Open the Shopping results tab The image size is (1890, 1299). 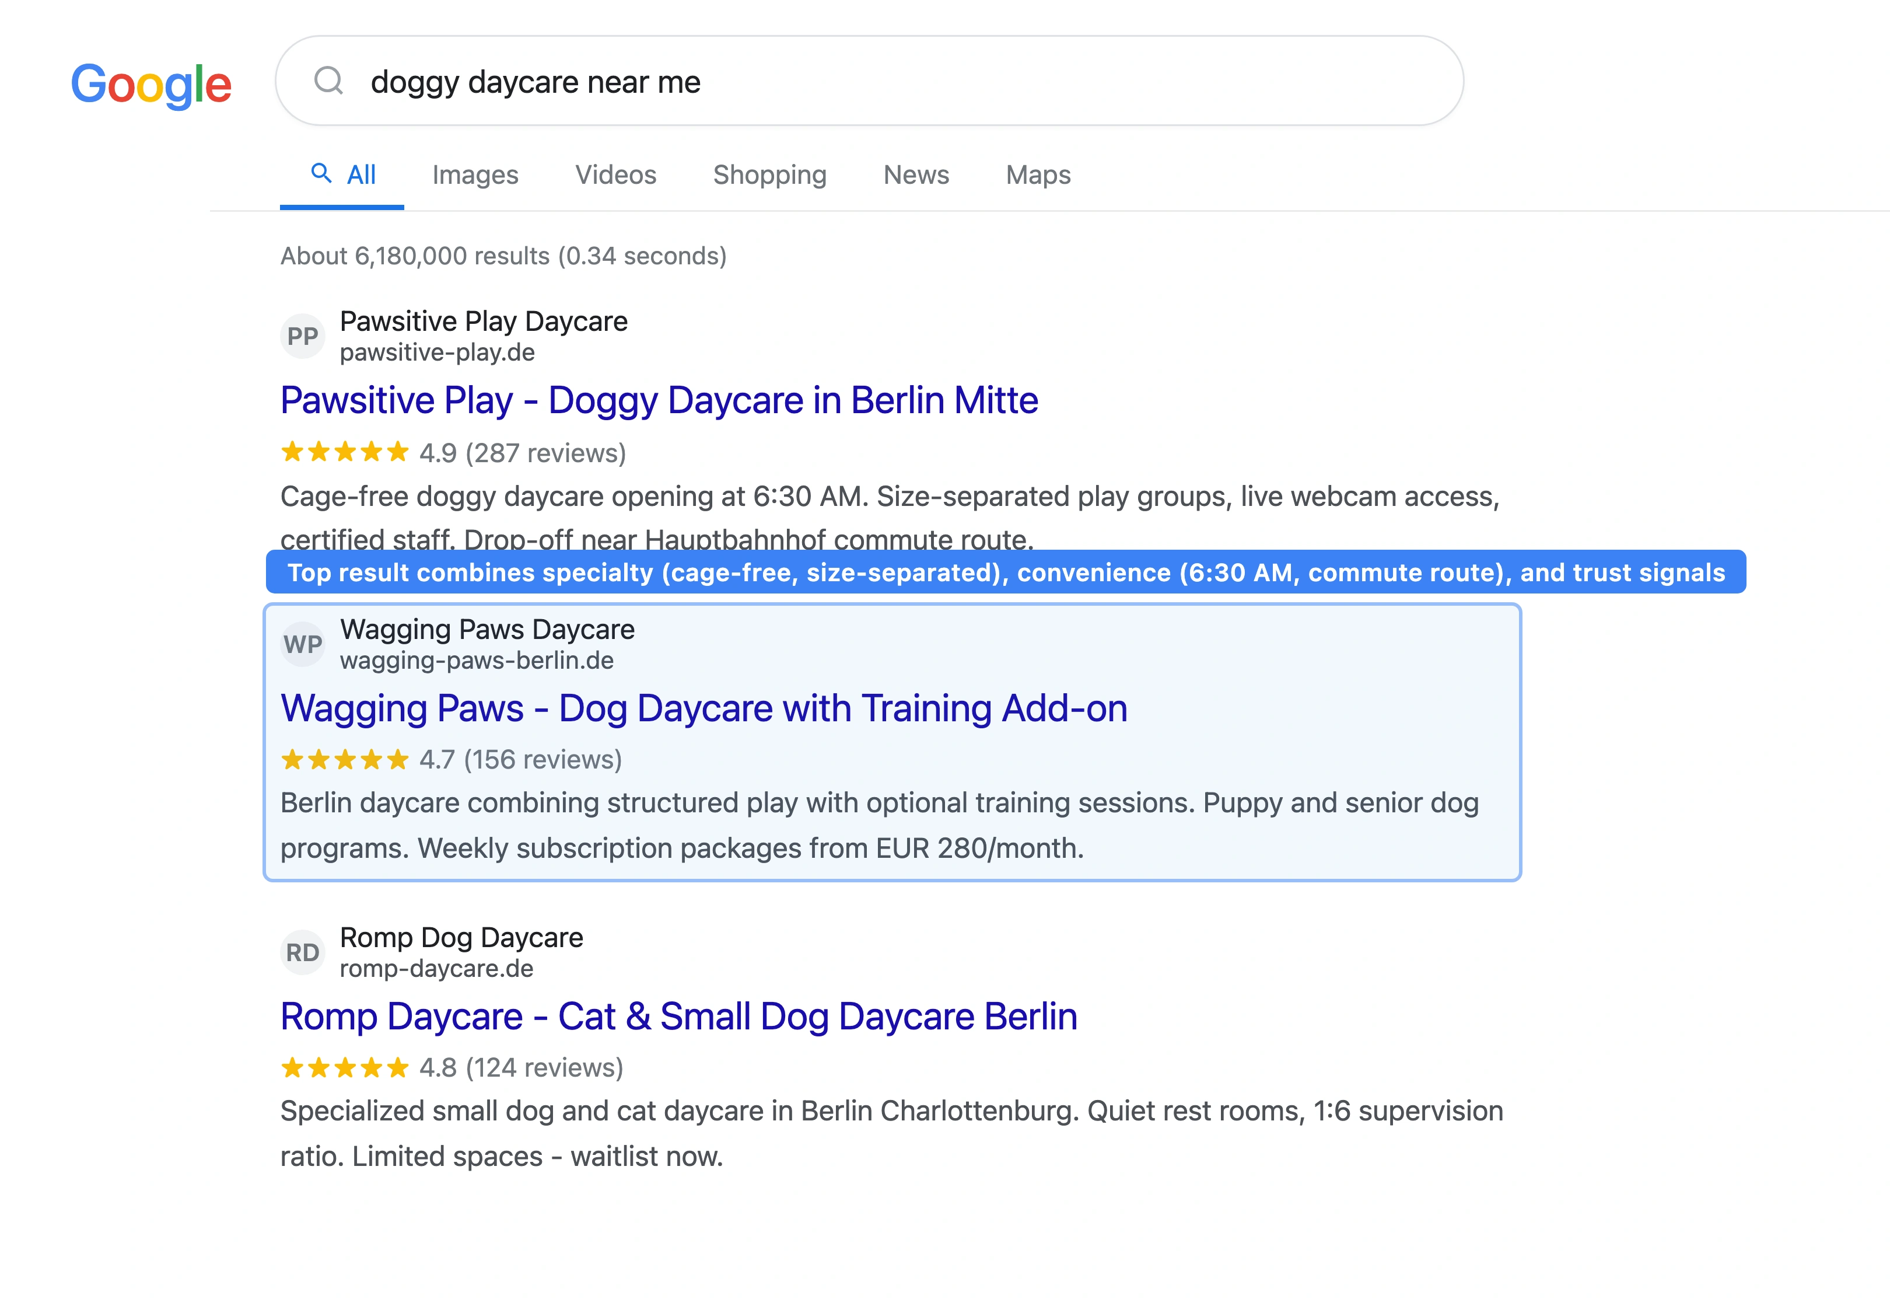[x=769, y=174]
